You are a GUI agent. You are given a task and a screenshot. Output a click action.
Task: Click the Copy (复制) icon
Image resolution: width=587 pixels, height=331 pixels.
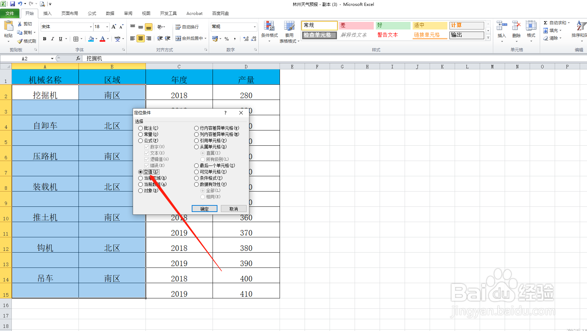20,32
